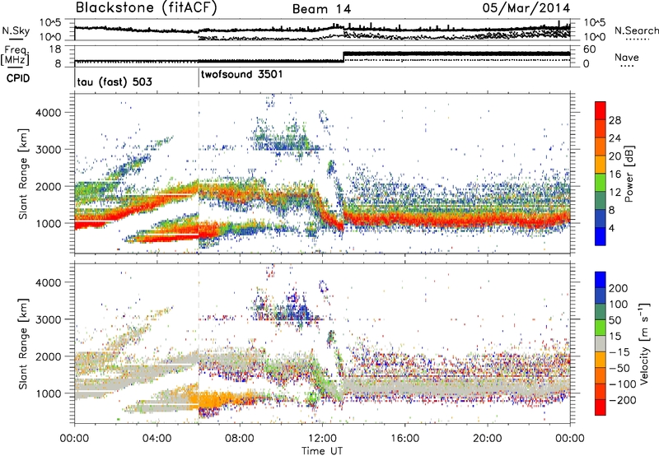The height and width of the screenshot is (456, 659).
Task: Click the 'tau (fast) 503' mode label
Action: click(115, 81)
